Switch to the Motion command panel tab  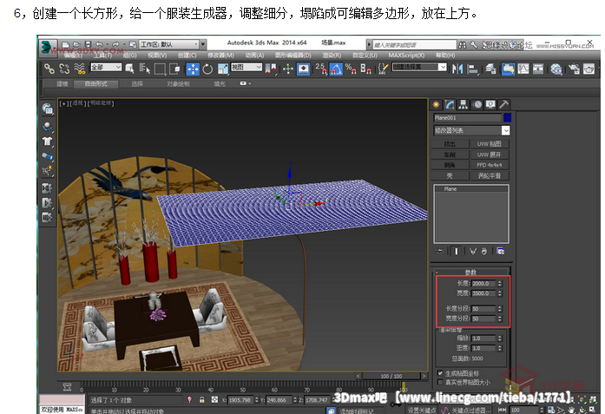click(x=477, y=104)
